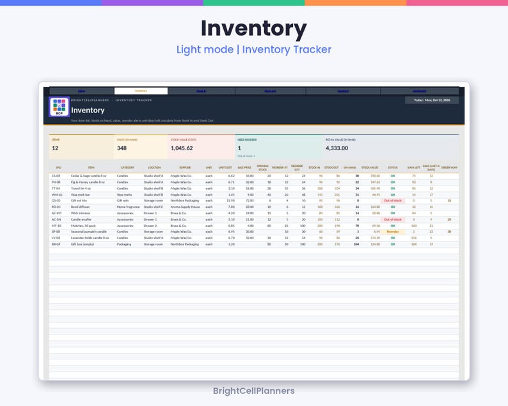Select the Matches, 50 pack cell

click(84, 226)
